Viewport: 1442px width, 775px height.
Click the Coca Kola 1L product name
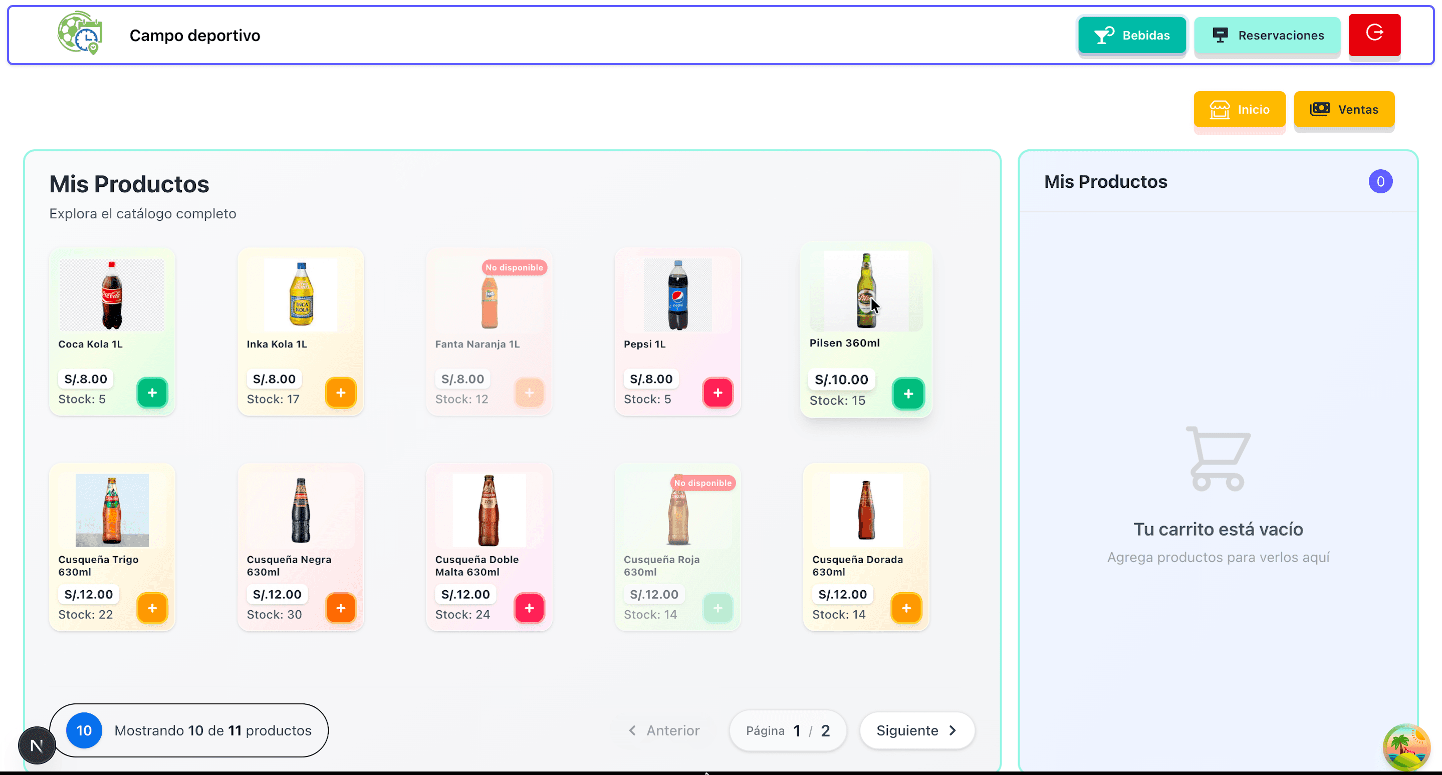90,344
